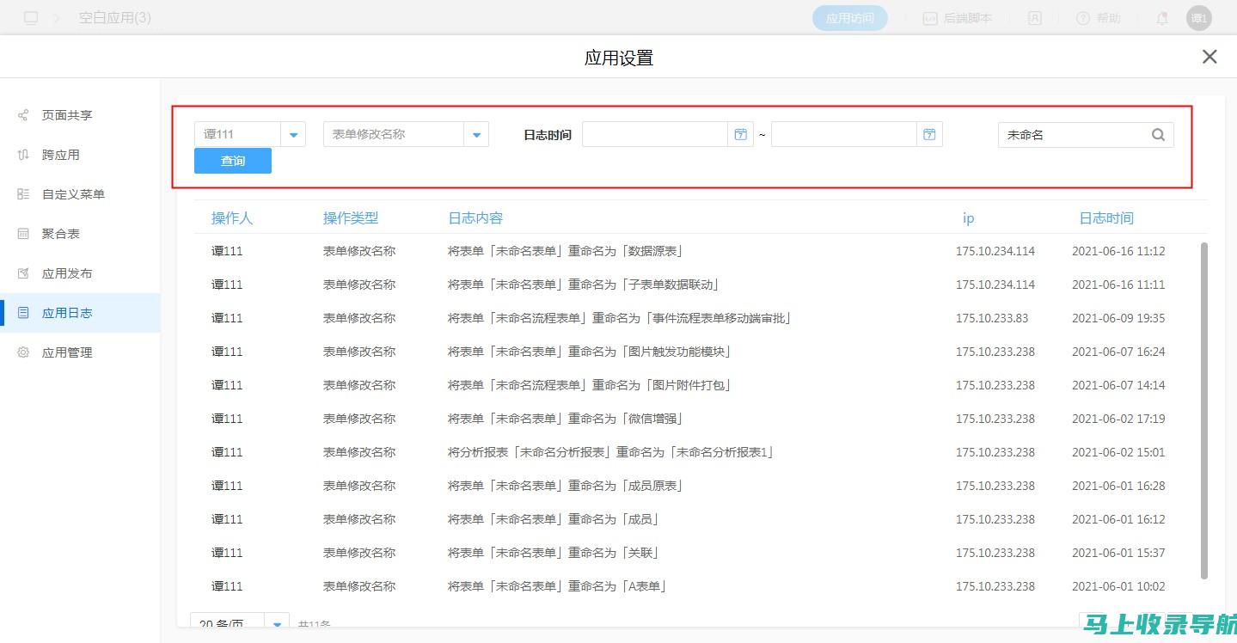Open the 应用发布 sidebar item
Viewport: 1237px width, 643px height.
pyautogui.click(x=80, y=273)
